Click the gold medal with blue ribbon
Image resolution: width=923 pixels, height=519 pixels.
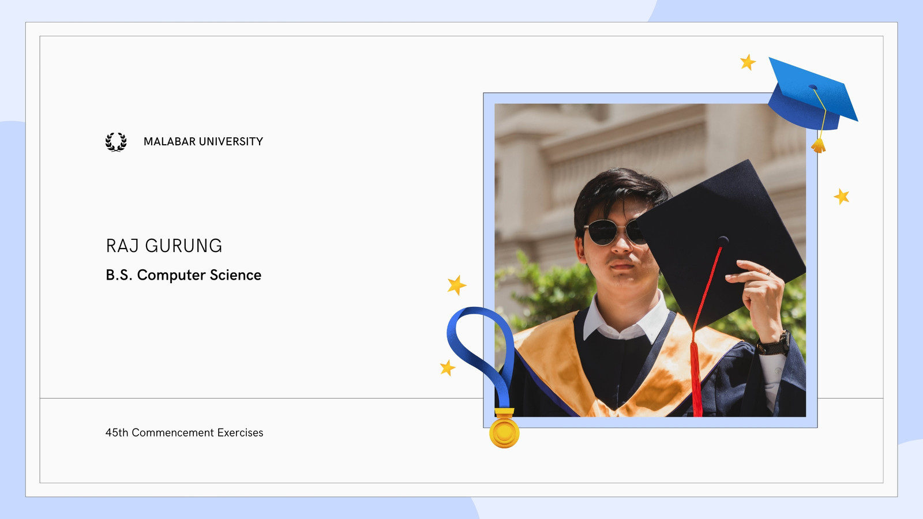point(482,377)
